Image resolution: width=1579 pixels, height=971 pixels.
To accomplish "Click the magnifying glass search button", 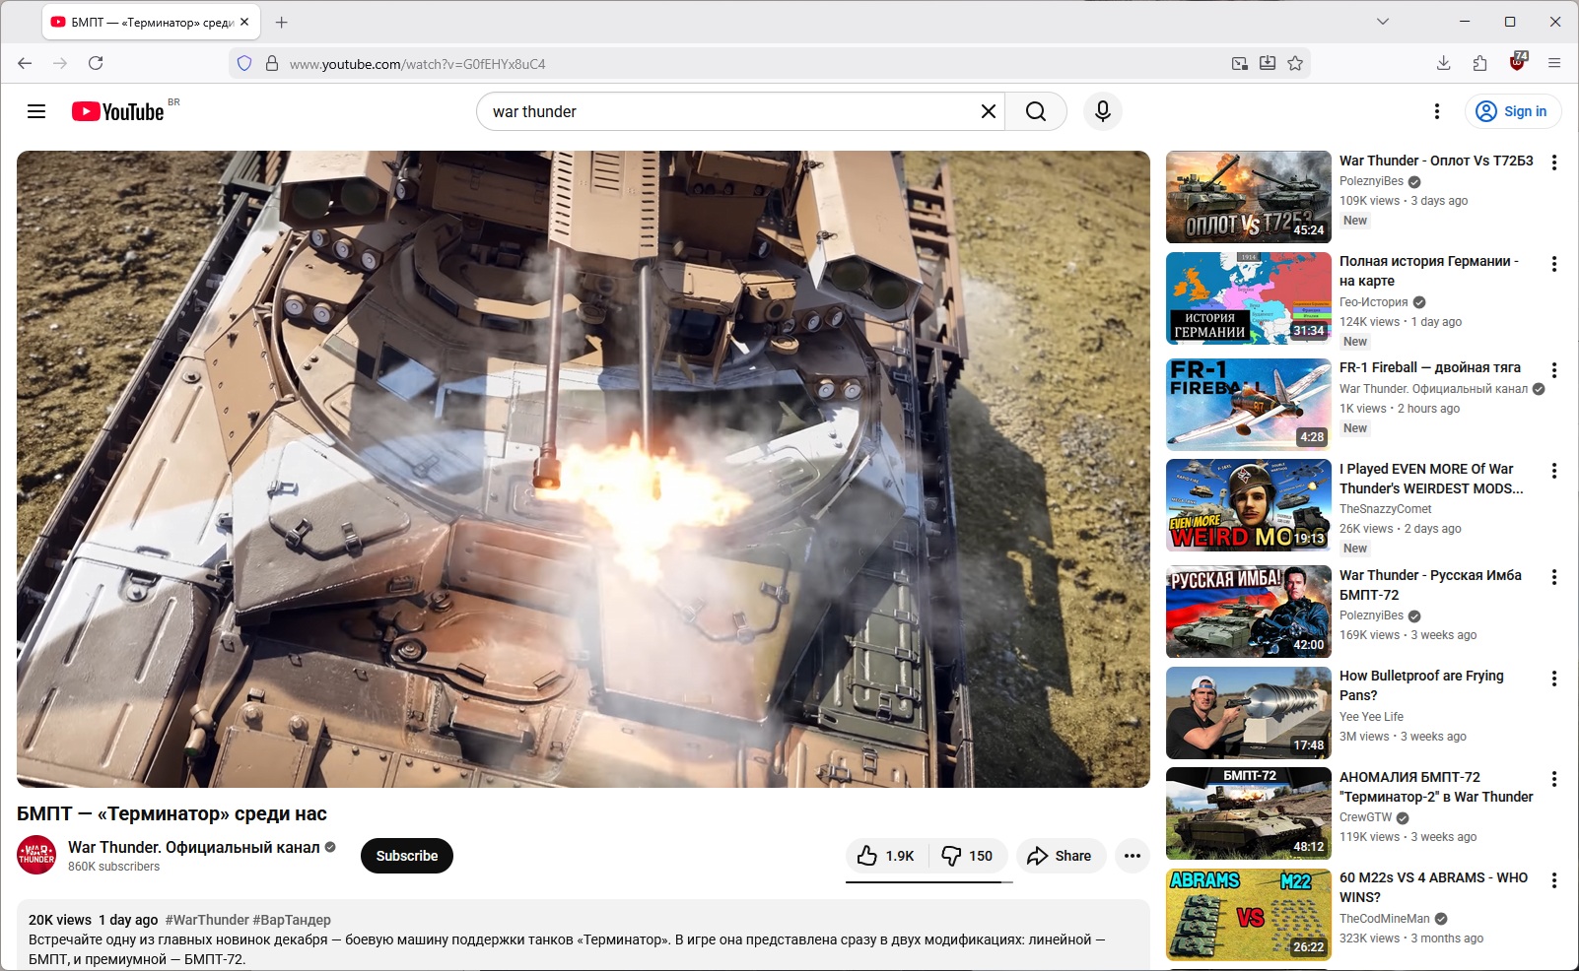I will click(x=1035, y=111).
